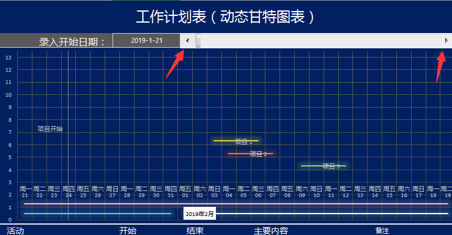
Task: Click the 周五 01 date label
Action: point(185,192)
